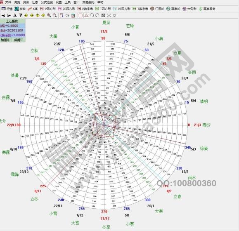Select the zoom in magnifier icon
Screen dimensions: 239x231
pyautogui.click(x=49, y=15)
